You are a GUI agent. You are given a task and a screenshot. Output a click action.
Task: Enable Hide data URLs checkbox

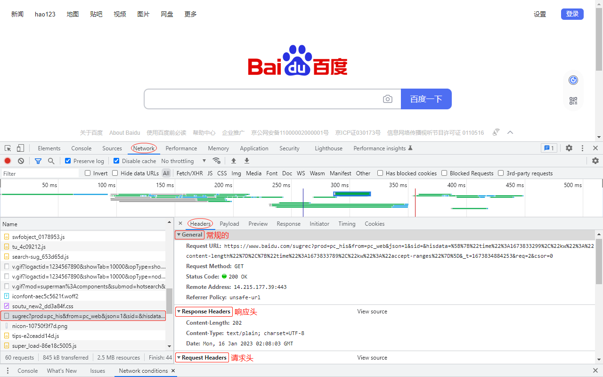(x=115, y=173)
